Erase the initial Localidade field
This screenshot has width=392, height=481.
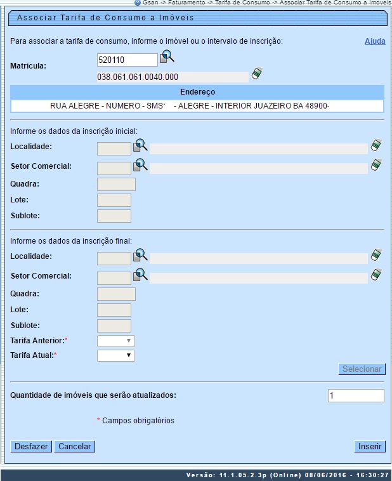[x=376, y=146]
